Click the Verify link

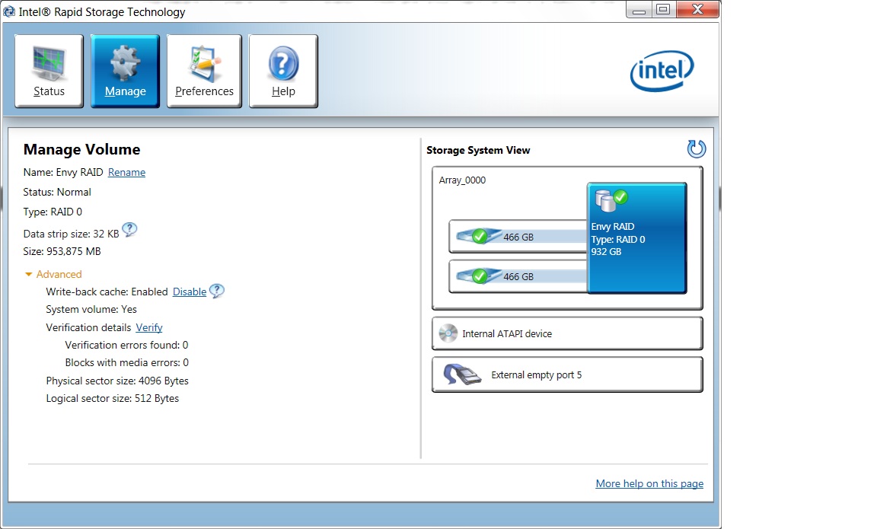pos(148,328)
